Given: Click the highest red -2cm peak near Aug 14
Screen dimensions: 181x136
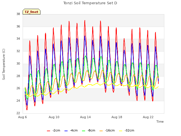Looking at the screenshot, I should 85,21.
